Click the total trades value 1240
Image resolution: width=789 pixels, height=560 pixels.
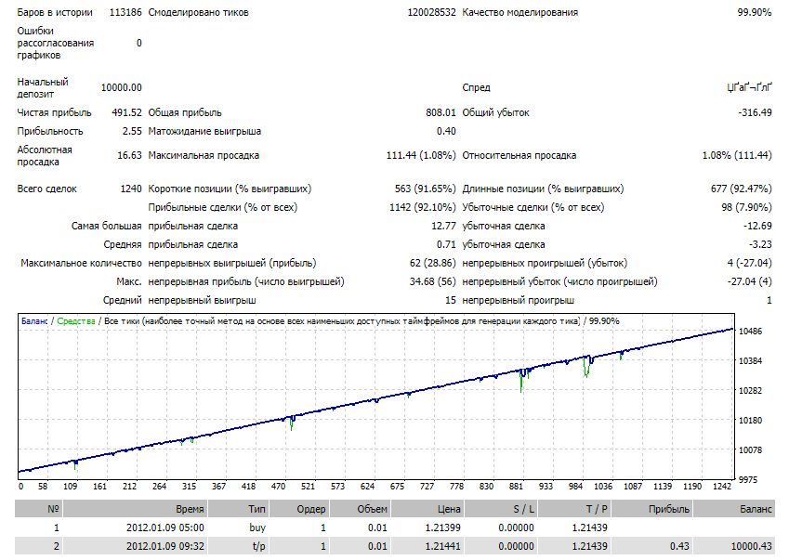[131, 189]
